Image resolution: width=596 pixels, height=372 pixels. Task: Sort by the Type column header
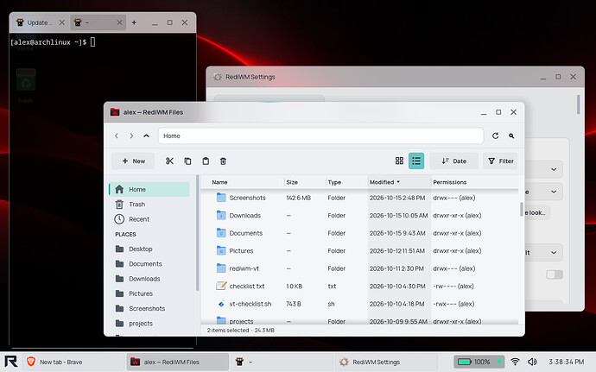pos(346,182)
